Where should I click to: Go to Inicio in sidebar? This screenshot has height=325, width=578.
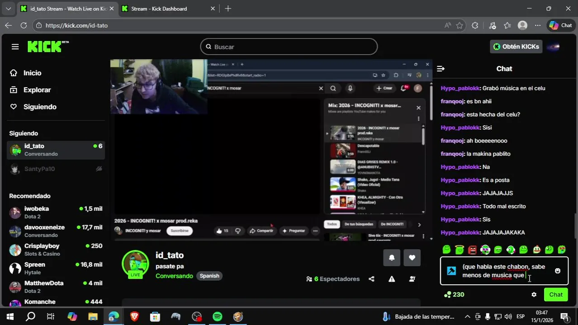32,73
